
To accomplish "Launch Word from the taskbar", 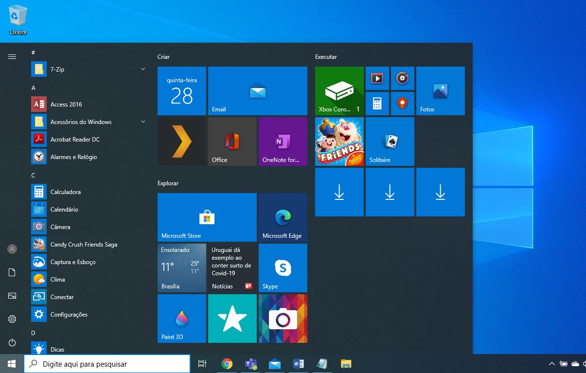I will [x=299, y=364].
